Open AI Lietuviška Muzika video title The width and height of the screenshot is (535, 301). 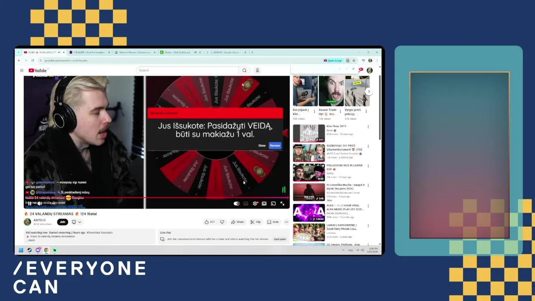(x=346, y=186)
